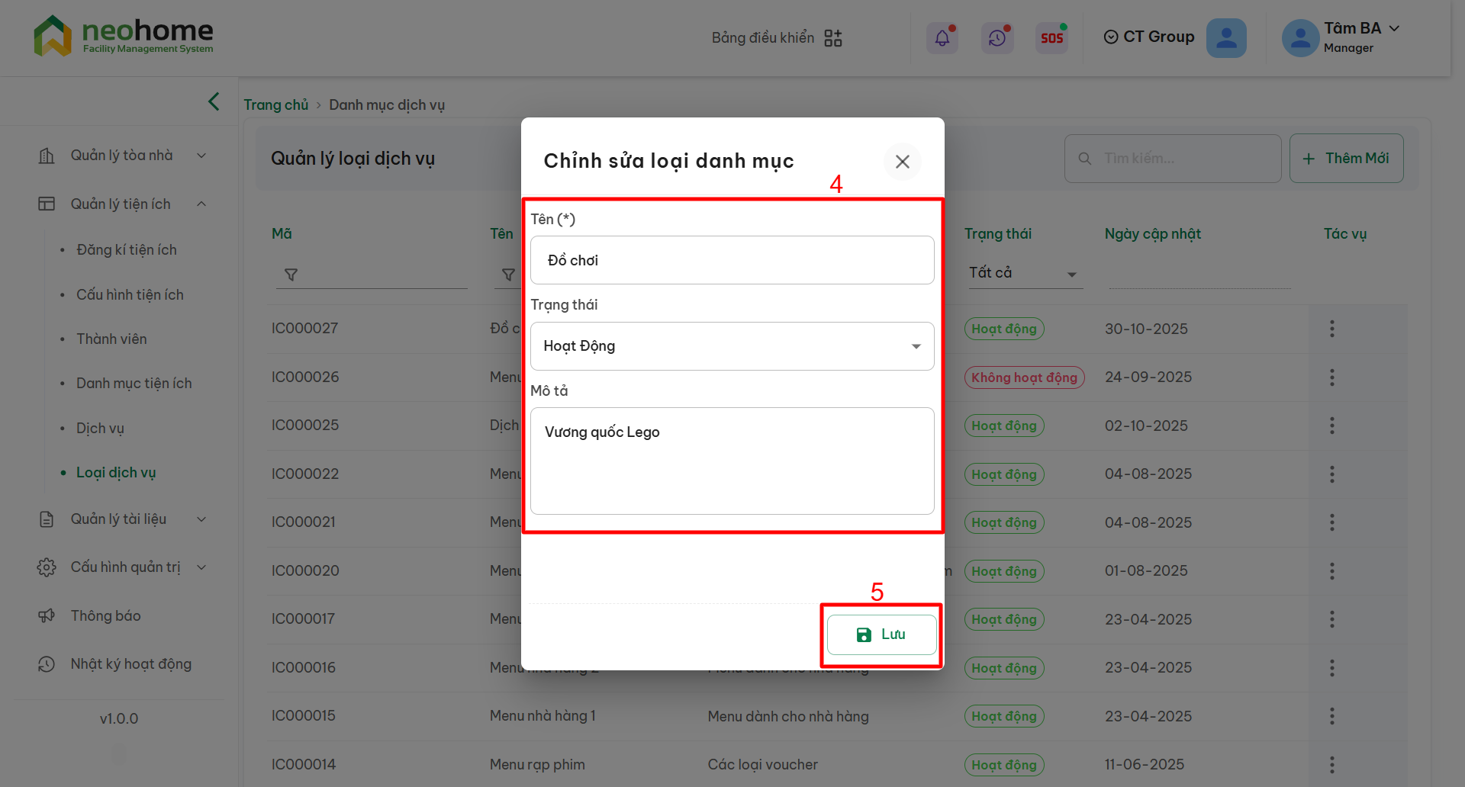1465x787 pixels.
Task: Click the Tên input field
Action: pyautogui.click(x=732, y=261)
